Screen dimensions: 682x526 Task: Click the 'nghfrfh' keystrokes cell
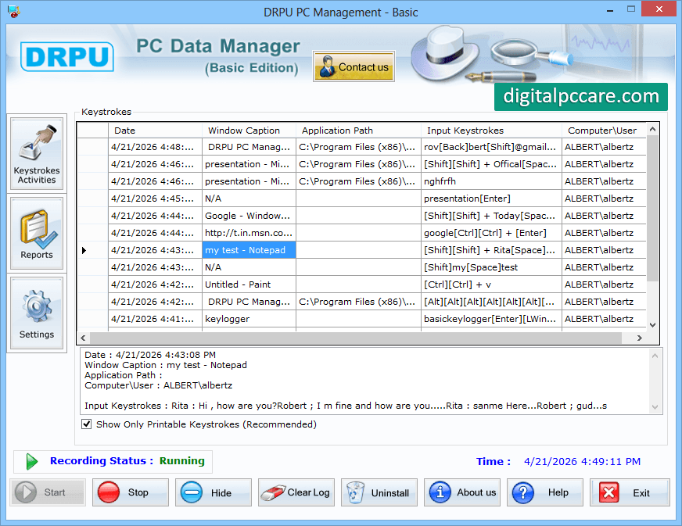tap(491, 181)
